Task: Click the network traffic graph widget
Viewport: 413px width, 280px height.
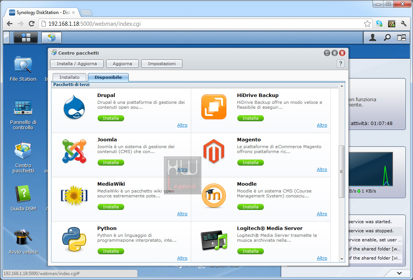Action: tap(371, 169)
